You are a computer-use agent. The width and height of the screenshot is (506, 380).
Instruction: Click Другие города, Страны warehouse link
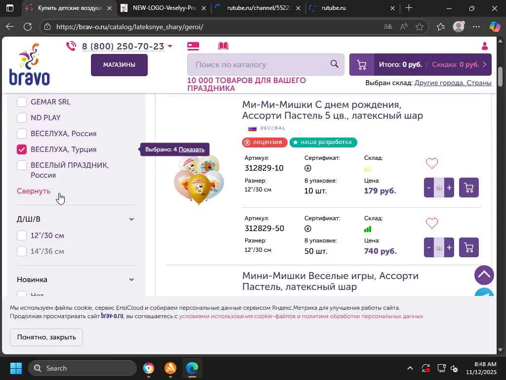pos(453,83)
